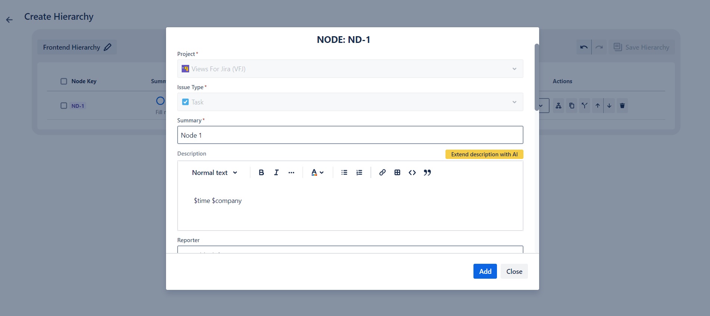Expand the Issue Type dropdown
Viewport: 710px width, 316px height.
[x=350, y=102]
